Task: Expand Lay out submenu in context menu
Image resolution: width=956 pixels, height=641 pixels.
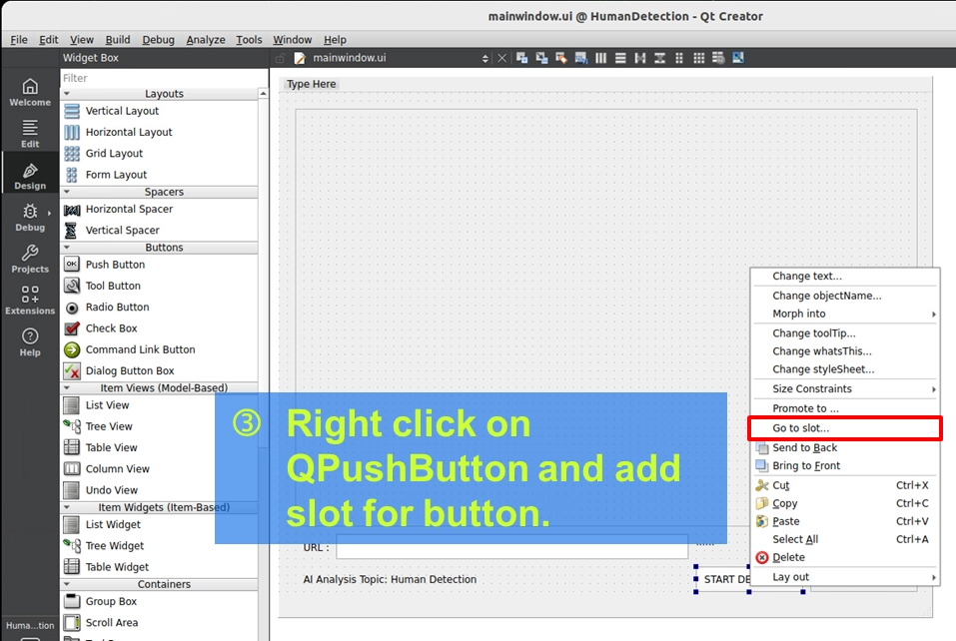Action: coord(845,577)
